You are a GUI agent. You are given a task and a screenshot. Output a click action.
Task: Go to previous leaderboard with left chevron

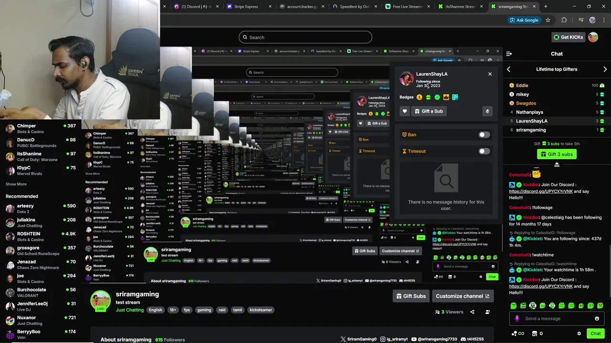(x=509, y=70)
